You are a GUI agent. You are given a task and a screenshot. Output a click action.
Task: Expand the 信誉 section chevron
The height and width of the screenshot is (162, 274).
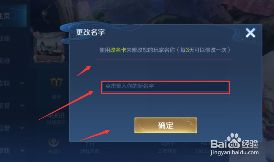[x=22, y=128]
